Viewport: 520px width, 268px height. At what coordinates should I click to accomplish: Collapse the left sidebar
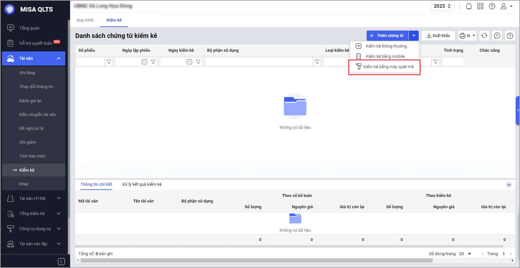(x=61, y=262)
